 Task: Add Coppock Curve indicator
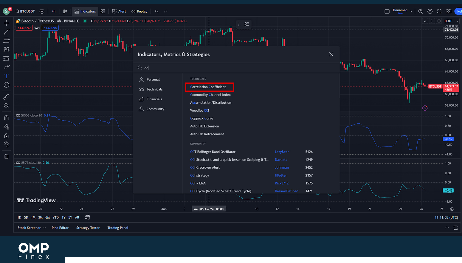pyautogui.click(x=202, y=118)
